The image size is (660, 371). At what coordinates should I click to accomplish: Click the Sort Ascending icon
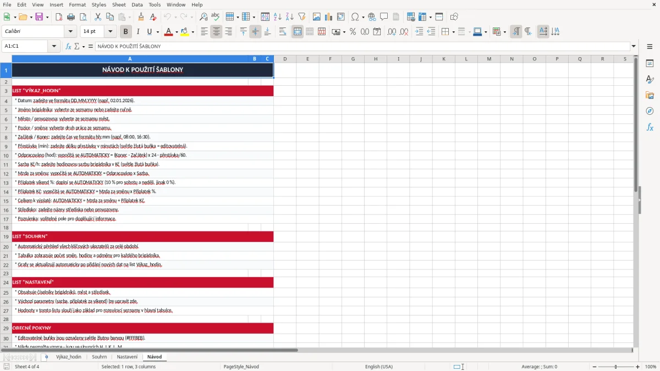point(278,17)
